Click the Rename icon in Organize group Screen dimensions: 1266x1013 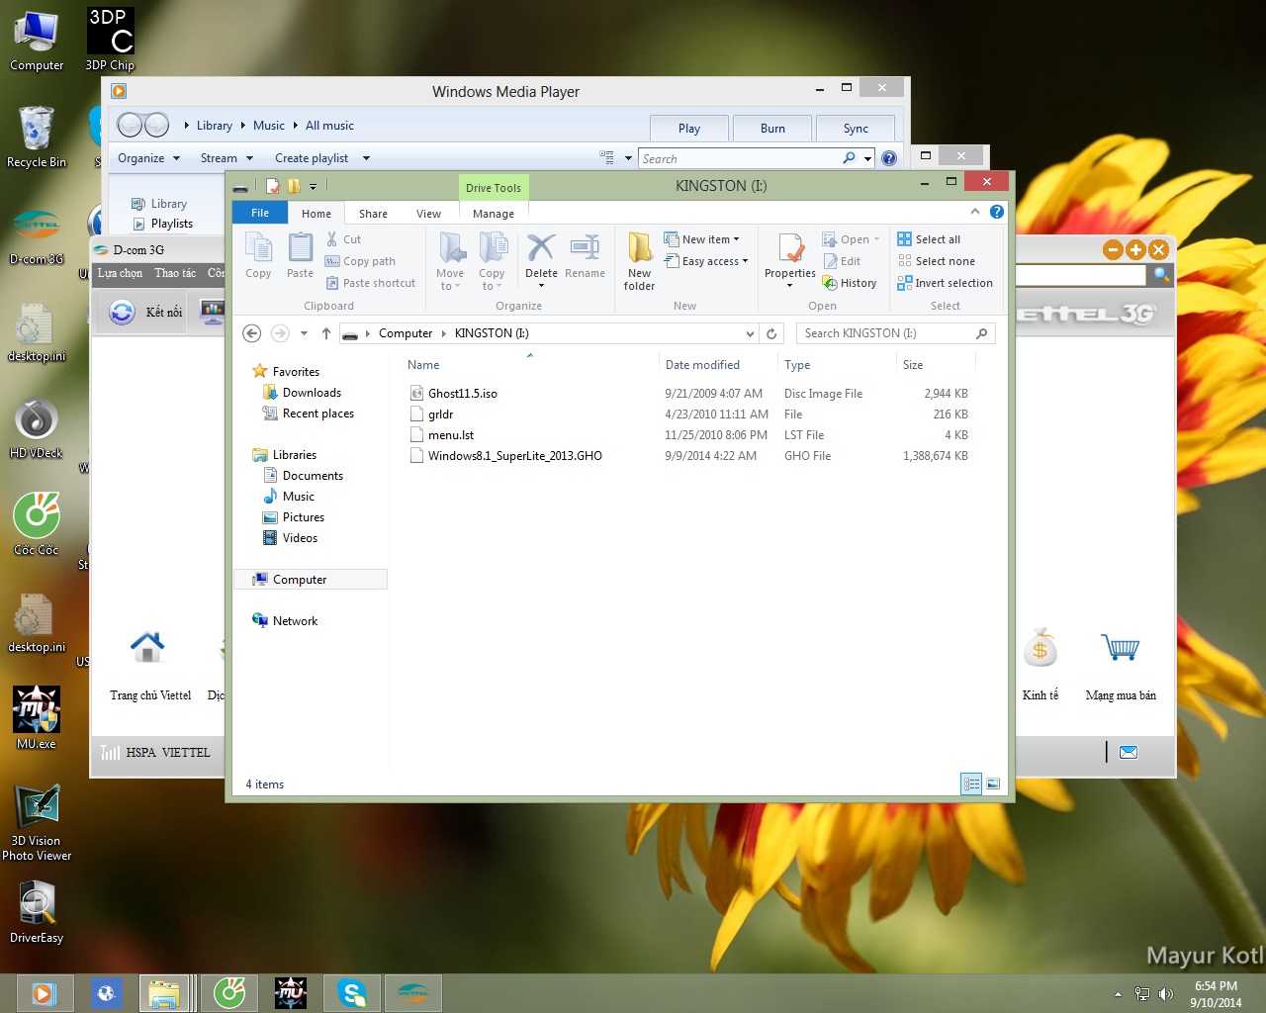(x=585, y=257)
